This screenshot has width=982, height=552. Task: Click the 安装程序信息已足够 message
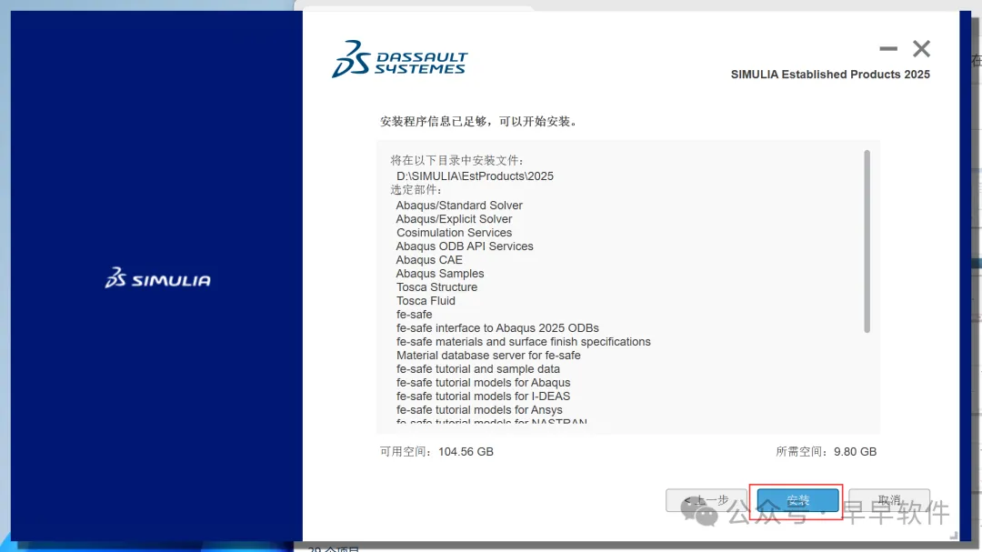[480, 122]
